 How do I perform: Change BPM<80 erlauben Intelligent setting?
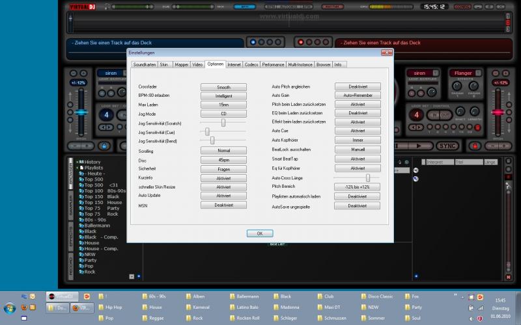pos(223,96)
